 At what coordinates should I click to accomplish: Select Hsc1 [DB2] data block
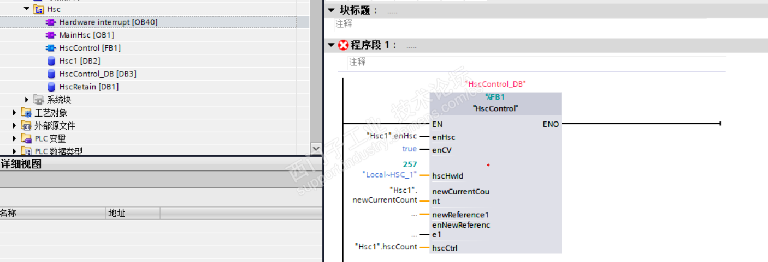tap(80, 61)
